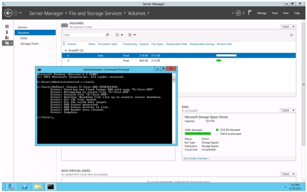The height and width of the screenshot is (192, 307).
Task: Select the Dashboard icon in left rail
Action: pos(7,26)
